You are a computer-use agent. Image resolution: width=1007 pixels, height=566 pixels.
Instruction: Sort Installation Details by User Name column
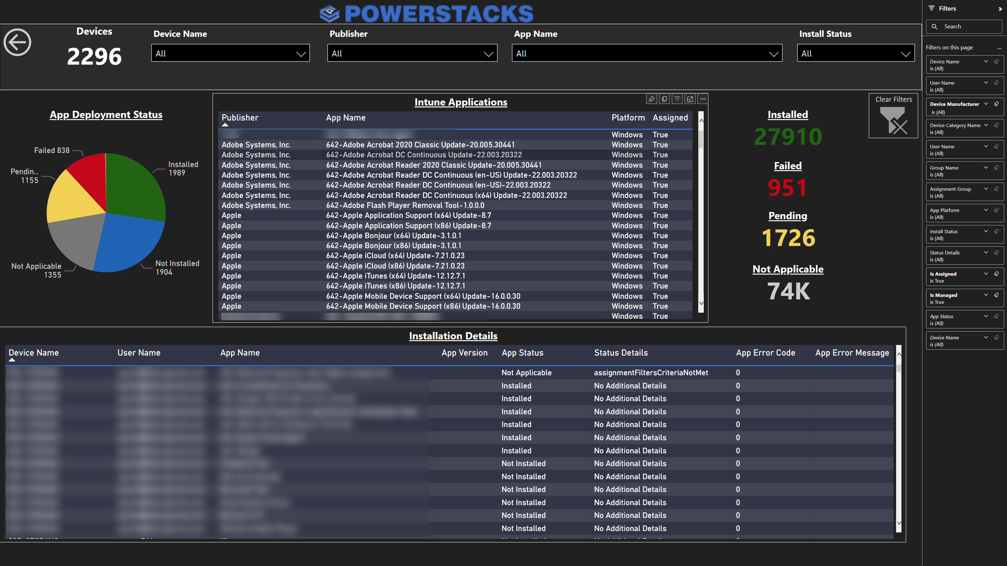click(139, 352)
